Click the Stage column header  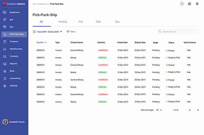[156, 43]
